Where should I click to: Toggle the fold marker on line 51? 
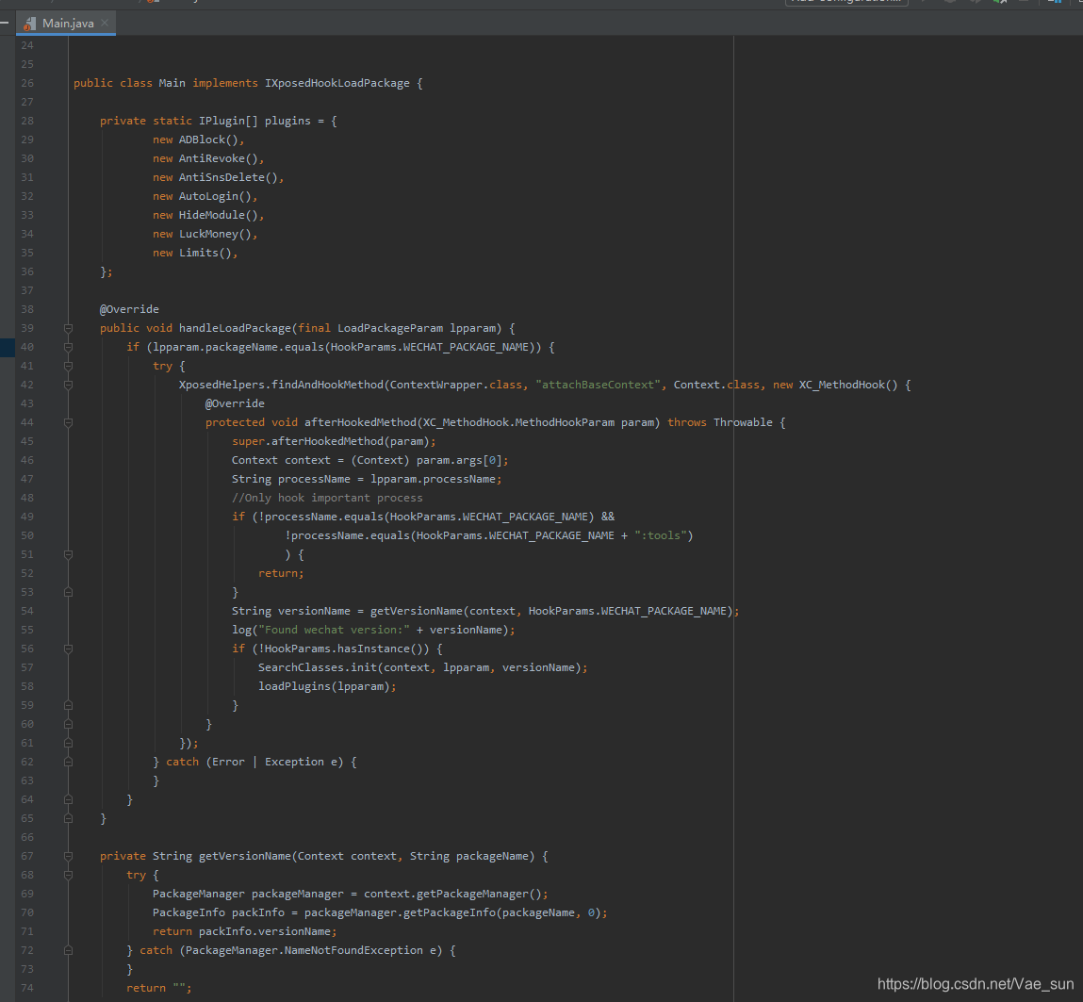tap(69, 554)
